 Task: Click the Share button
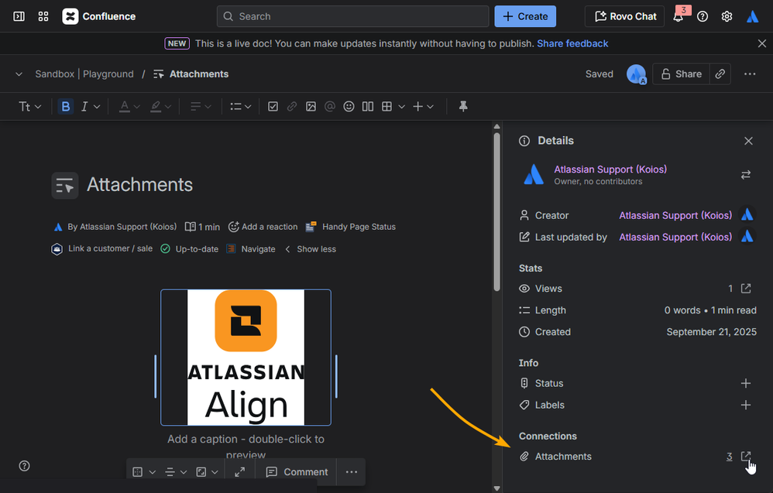coord(681,74)
